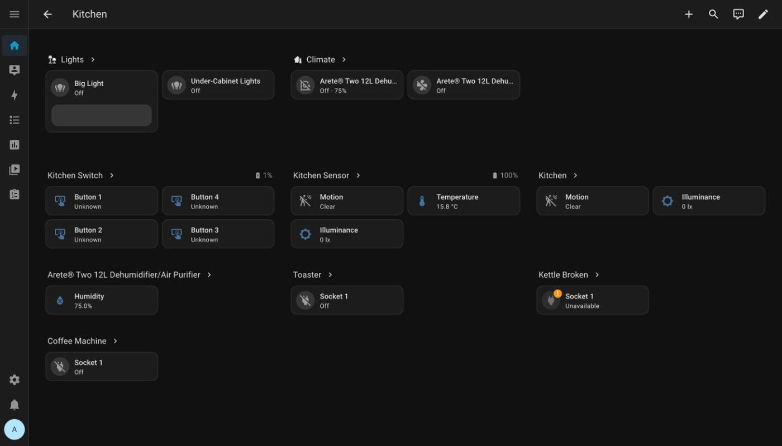Open the Assist chat bubble icon
Screen dimensions: 782x446
[x=738, y=15]
